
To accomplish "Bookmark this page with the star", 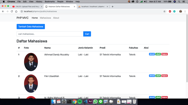I will click(x=164, y=11).
